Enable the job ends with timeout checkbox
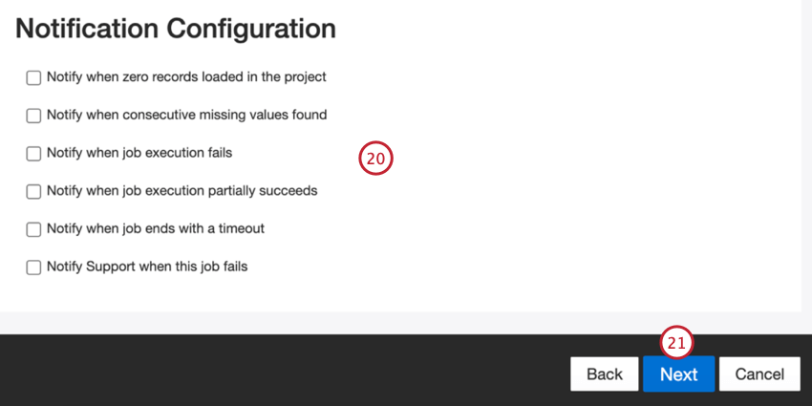 pyautogui.click(x=33, y=229)
